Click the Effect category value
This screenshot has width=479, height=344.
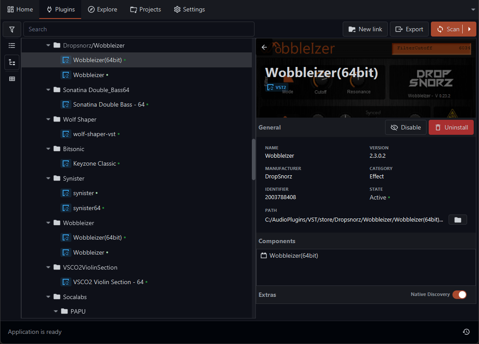tap(377, 177)
